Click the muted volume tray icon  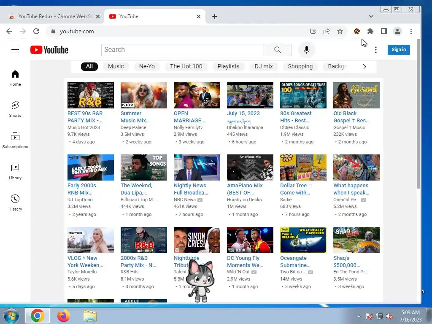[389, 316]
